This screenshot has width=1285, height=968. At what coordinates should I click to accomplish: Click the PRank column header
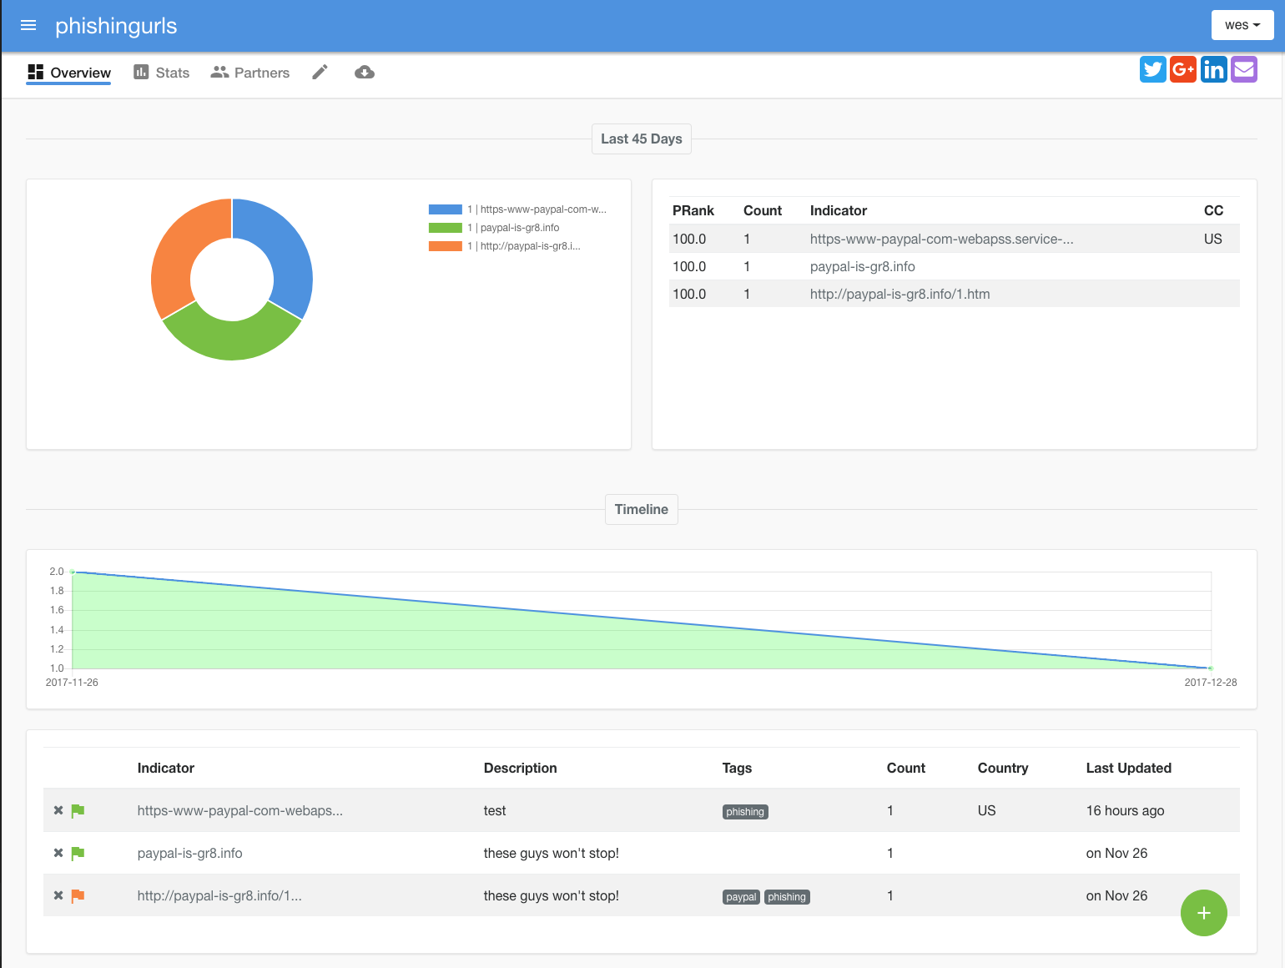point(693,210)
